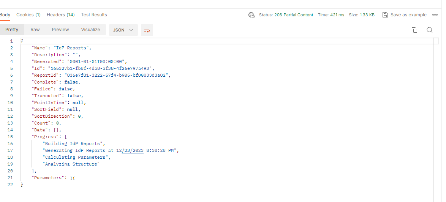Click the network globe icon near Status

click(251, 15)
